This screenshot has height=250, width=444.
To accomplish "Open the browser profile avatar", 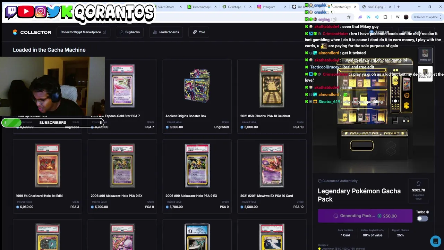I will point(406,17).
